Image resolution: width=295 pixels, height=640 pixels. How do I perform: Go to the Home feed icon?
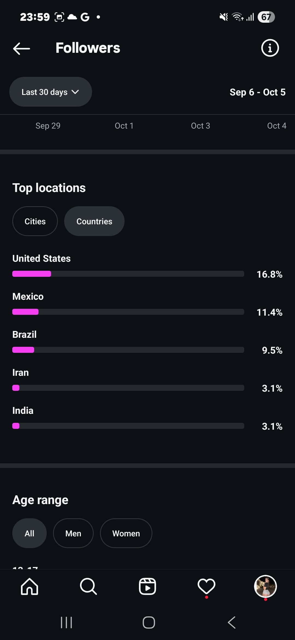coord(29,586)
